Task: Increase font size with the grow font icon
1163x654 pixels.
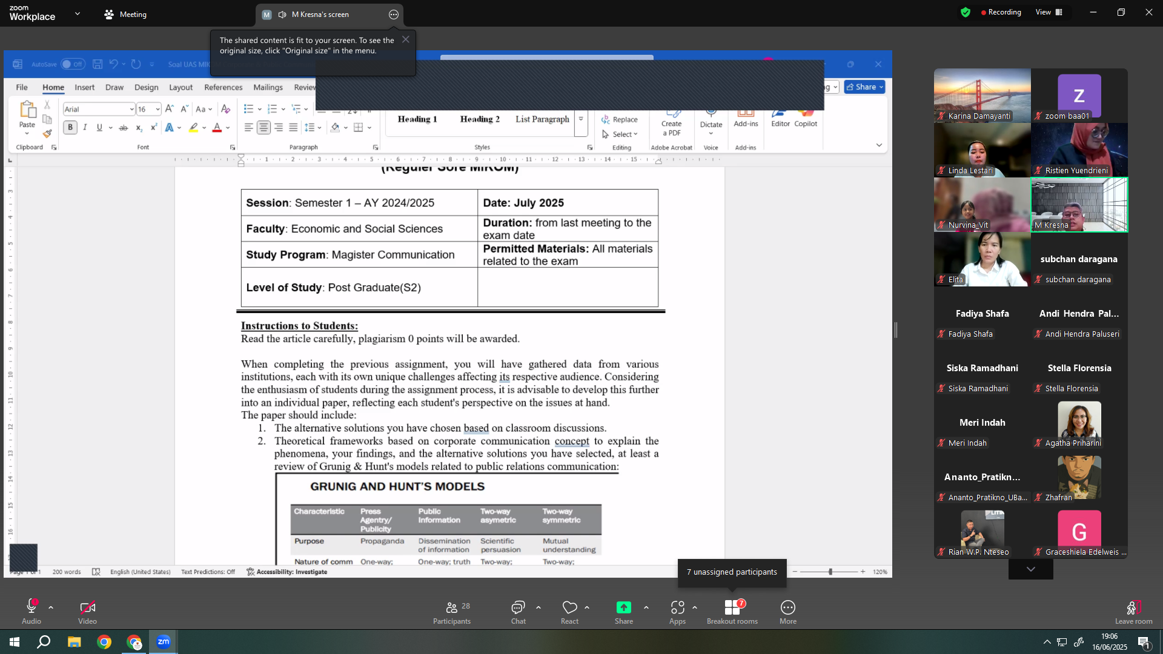Action: (170, 109)
